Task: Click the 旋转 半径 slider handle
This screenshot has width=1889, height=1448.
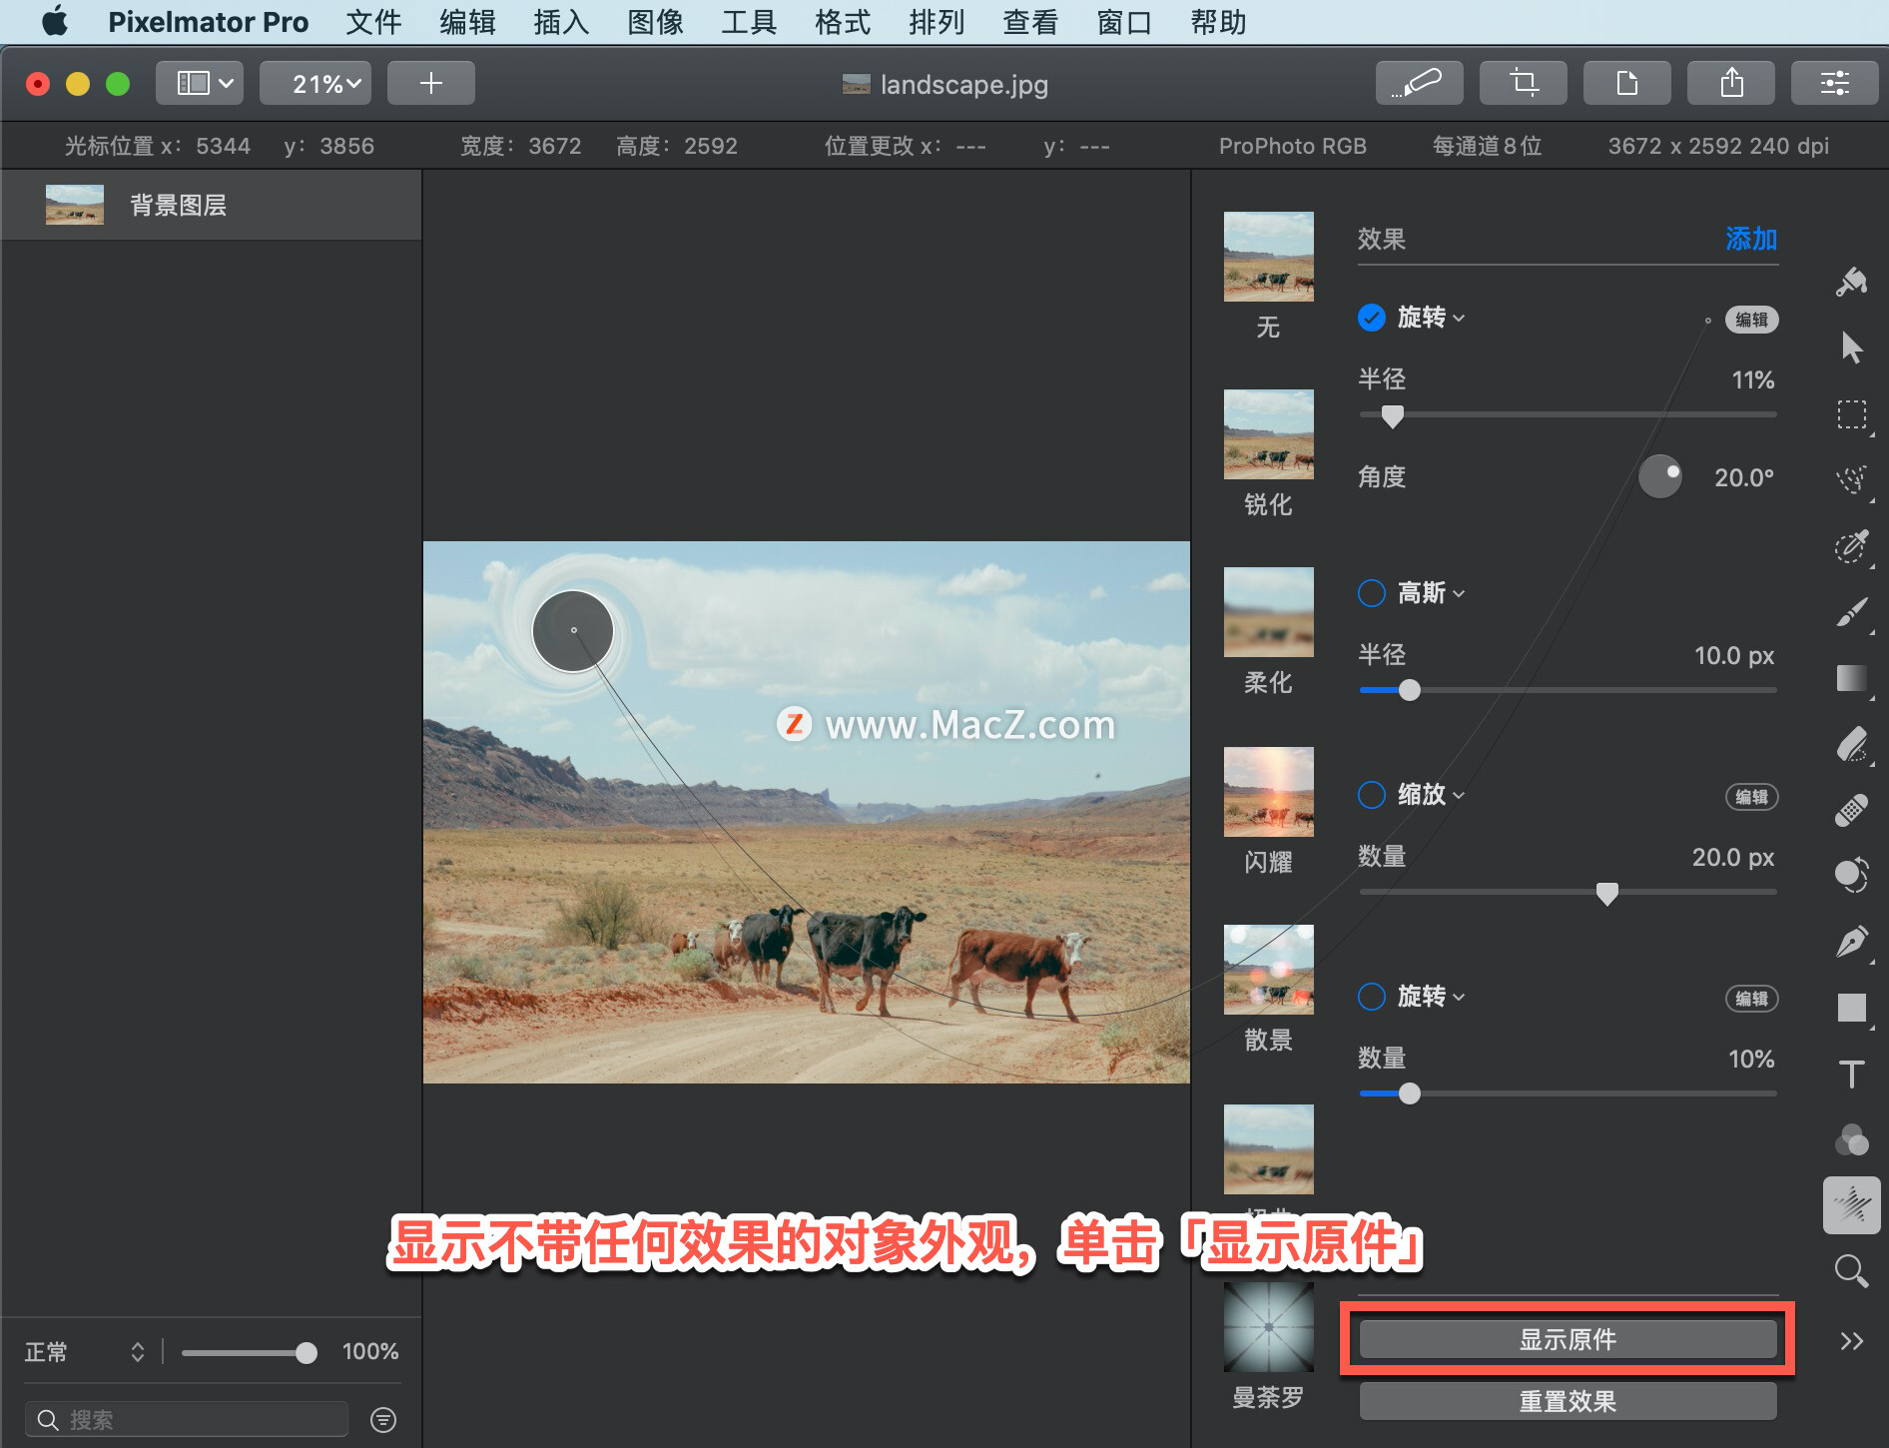Action: 1392,415
